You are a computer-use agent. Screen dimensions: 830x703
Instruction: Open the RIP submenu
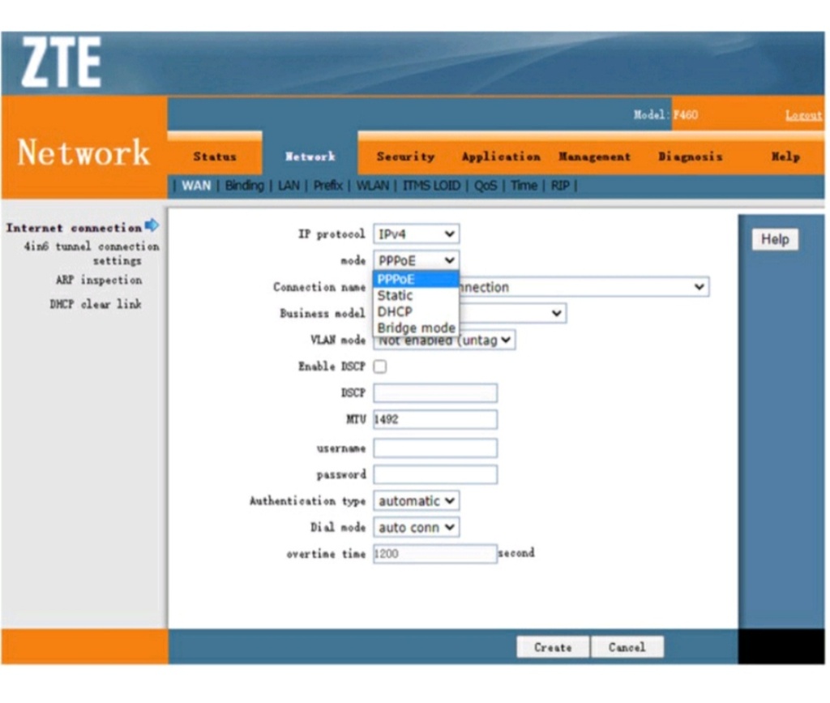point(560,186)
